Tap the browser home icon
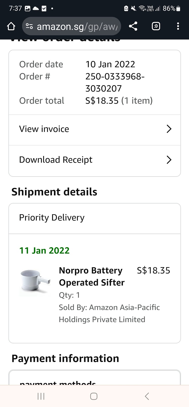This screenshot has height=407, width=189. pos(11,26)
